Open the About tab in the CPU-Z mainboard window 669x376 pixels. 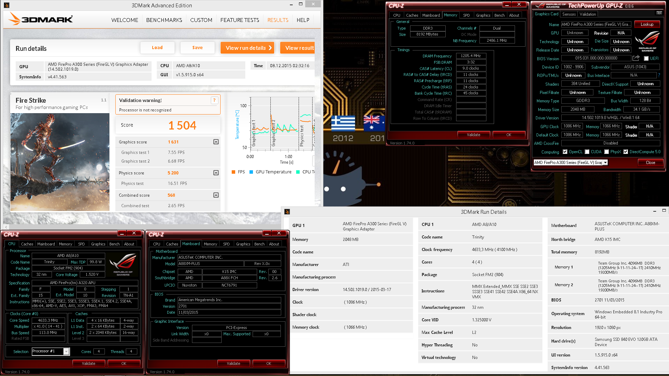[274, 244]
